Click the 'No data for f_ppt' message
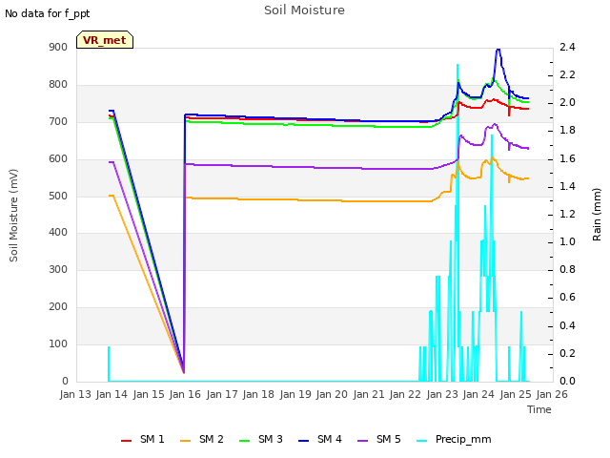The image size is (610, 458). click(x=47, y=13)
